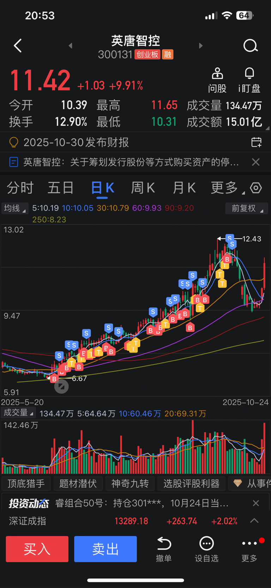Tap the 深证成指 index name

(28, 521)
